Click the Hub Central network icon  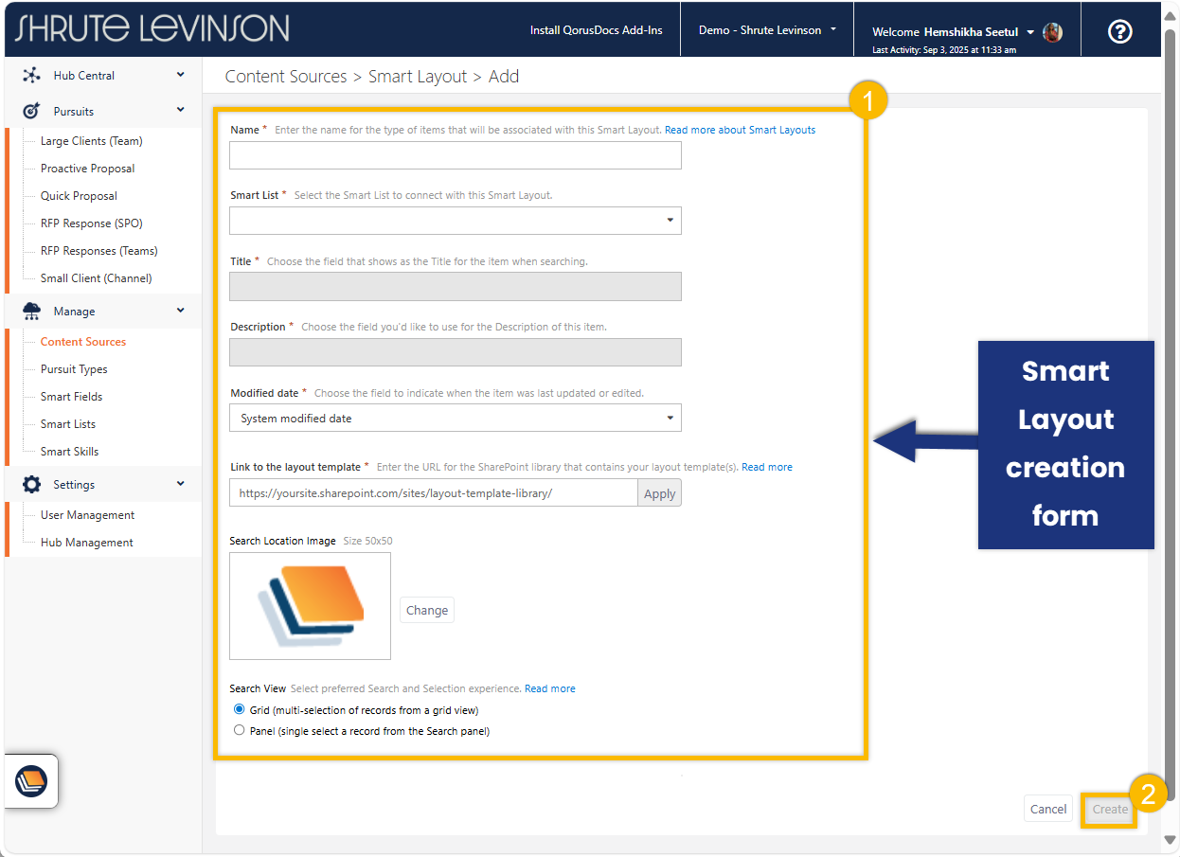click(x=31, y=76)
